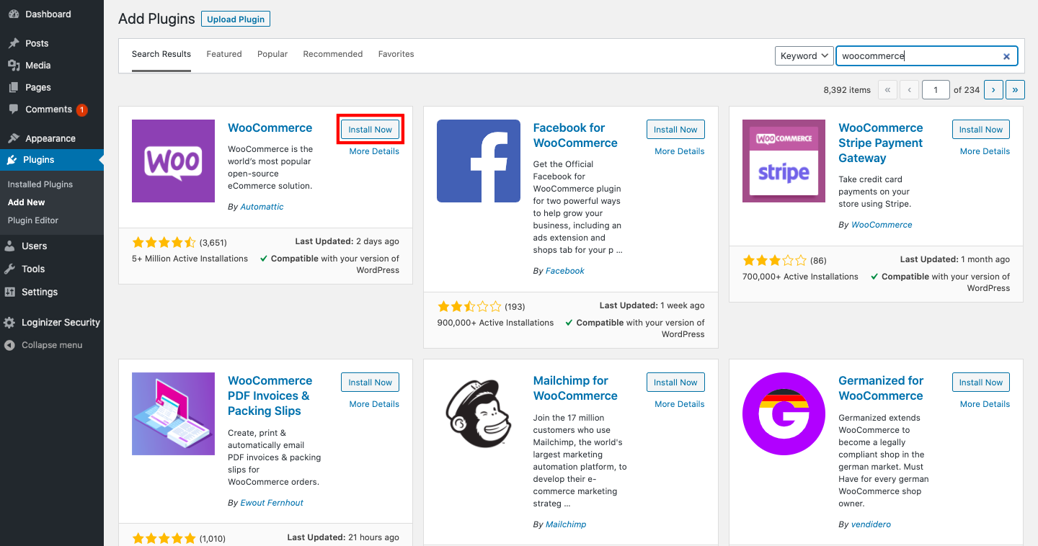Open the Keyword search type dropdown

click(x=804, y=56)
